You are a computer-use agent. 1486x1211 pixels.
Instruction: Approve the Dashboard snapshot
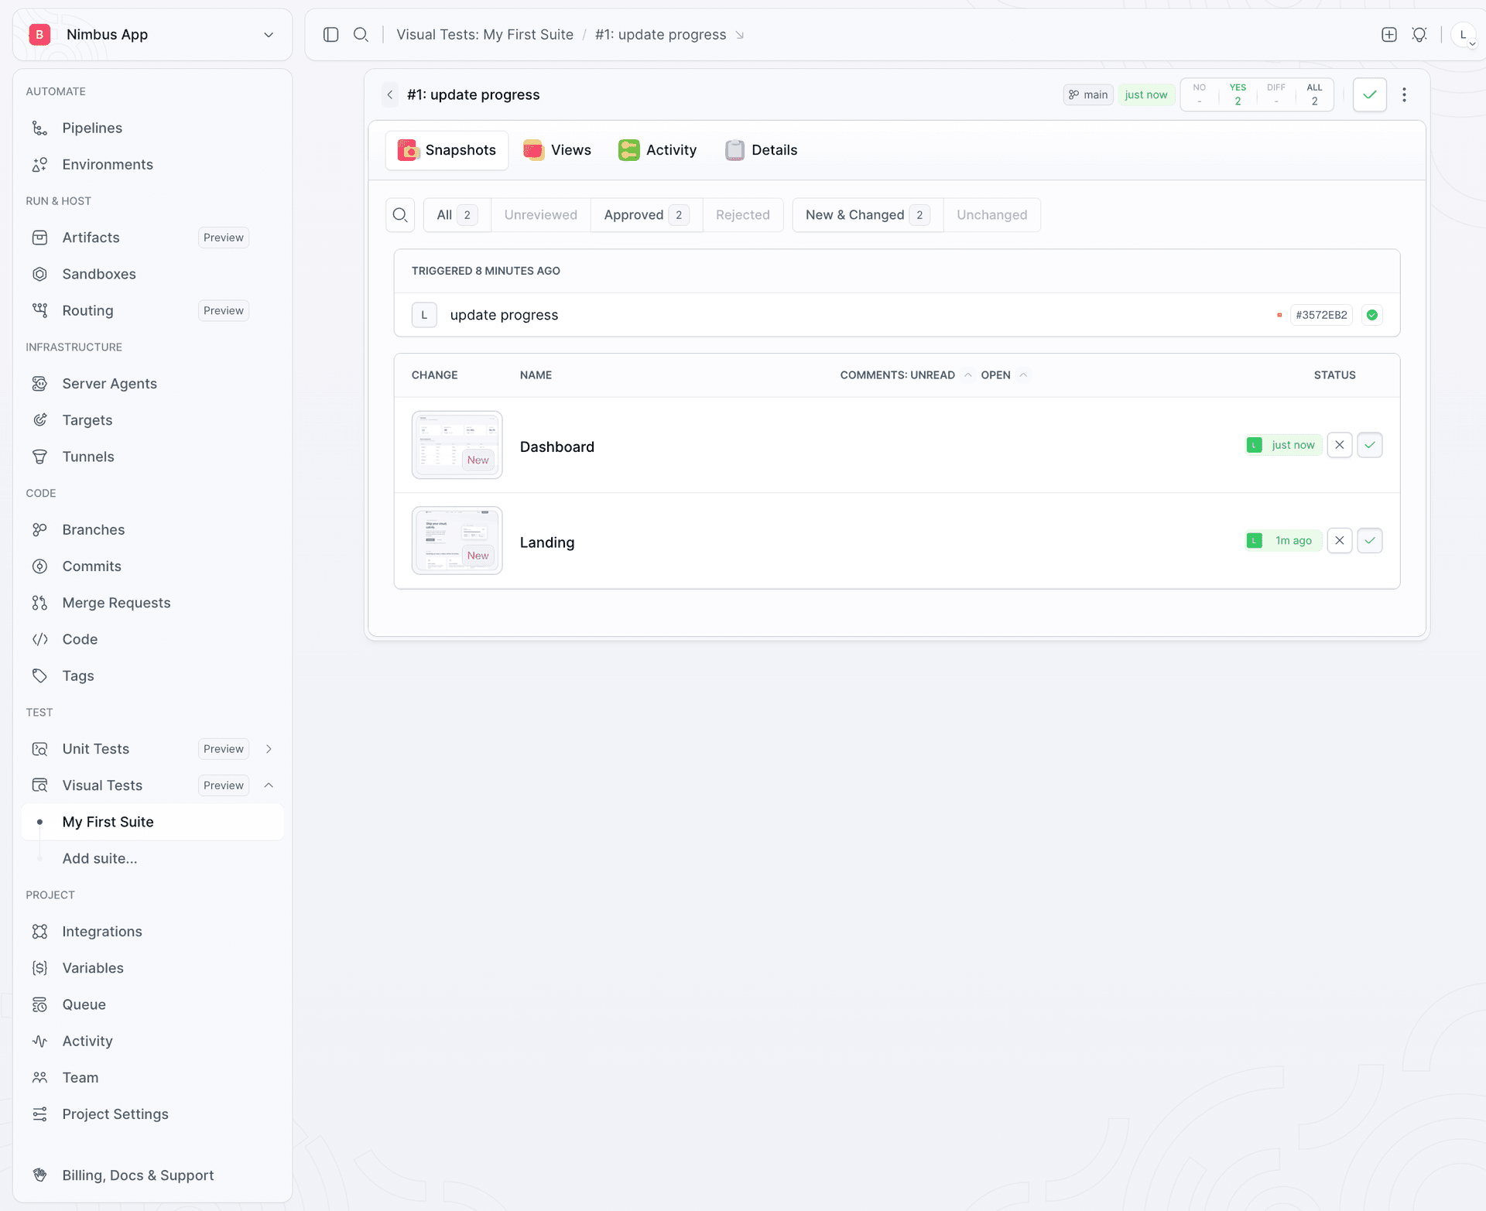click(x=1370, y=445)
